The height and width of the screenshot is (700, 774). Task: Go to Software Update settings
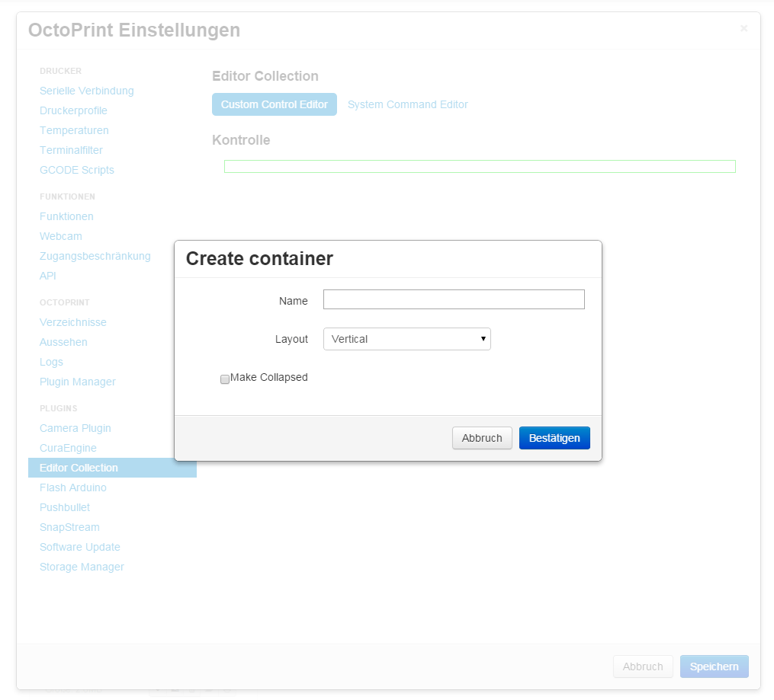(80, 547)
